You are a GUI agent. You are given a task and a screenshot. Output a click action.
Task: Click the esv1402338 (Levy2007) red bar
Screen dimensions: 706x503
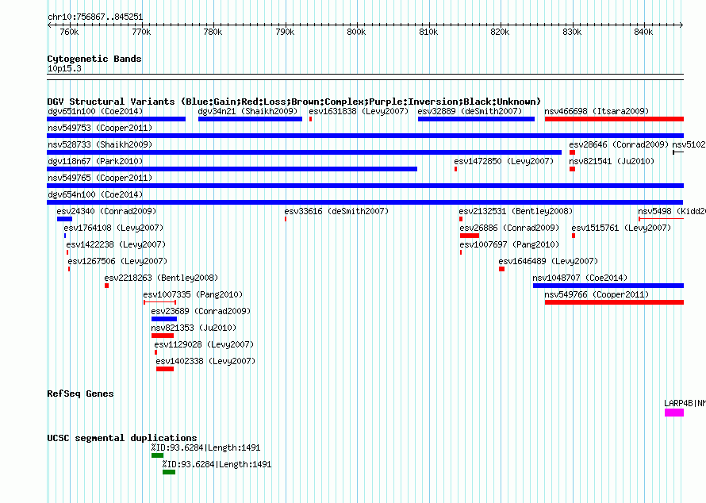pyautogui.click(x=165, y=369)
